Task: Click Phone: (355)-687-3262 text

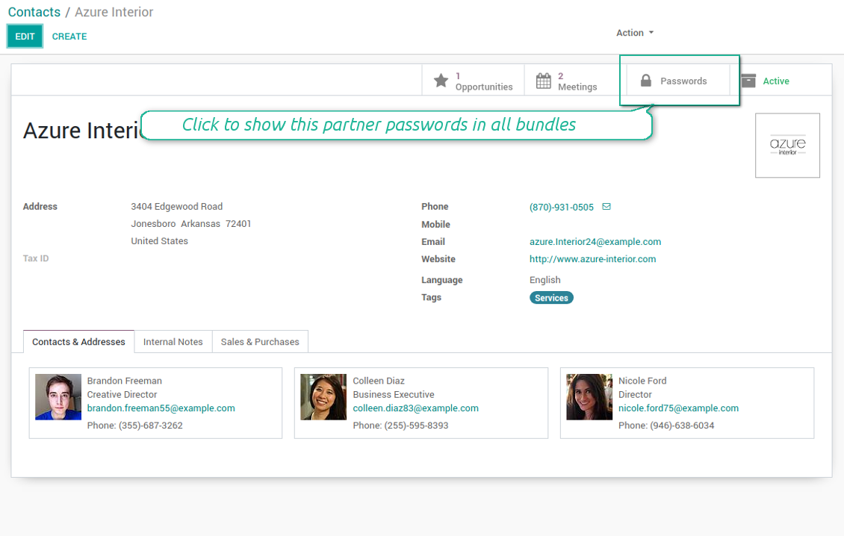Action: (135, 425)
